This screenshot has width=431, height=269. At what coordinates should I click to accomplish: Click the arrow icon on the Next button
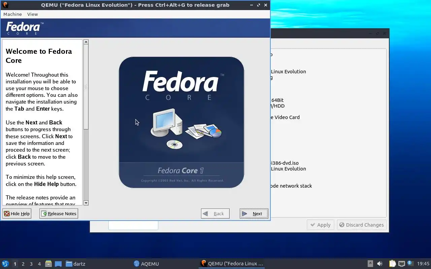pyautogui.click(x=245, y=214)
